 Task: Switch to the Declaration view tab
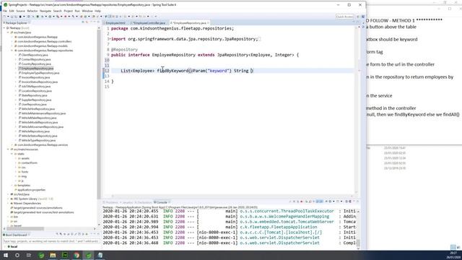144,202
